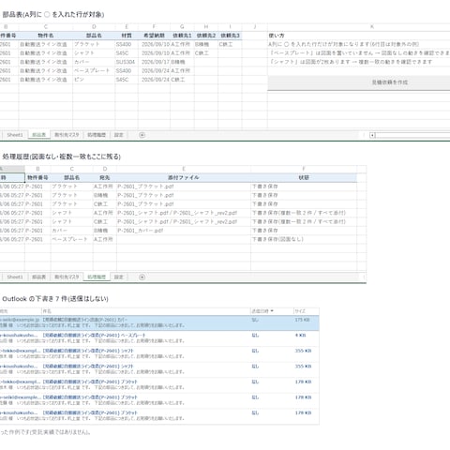Click the 添付ファイル header cell
This screenshot has height=450, width=450.
click(x=184, y=177)
